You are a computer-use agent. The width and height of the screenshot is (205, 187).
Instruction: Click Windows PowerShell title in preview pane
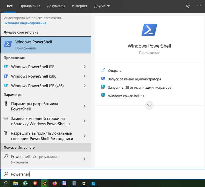click(x=149, y=46)
